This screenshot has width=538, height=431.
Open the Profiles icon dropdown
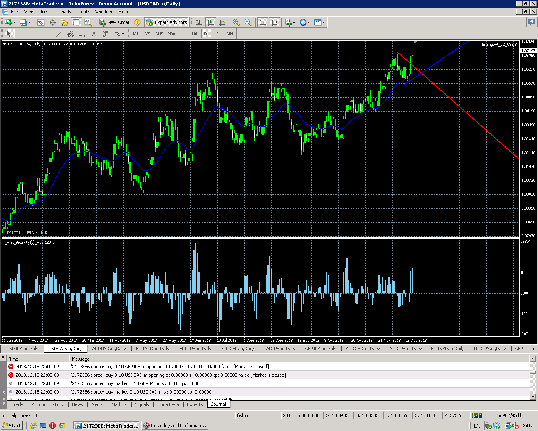click(x=25, y=22)
